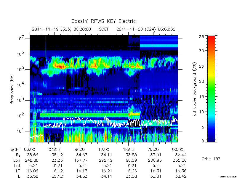Click the 'Rs' row label
This screenshot has width=237, height=178.
click(18, 155)
